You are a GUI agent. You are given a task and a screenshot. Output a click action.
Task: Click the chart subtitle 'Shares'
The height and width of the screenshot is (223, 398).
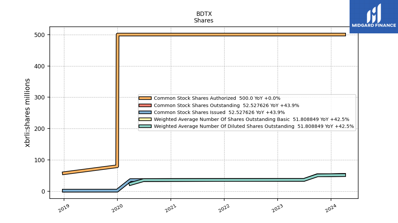click(x=204, y=20)
